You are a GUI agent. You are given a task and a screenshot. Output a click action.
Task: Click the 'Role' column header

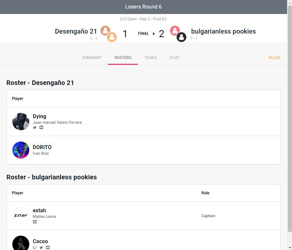(x=206, y=193)
